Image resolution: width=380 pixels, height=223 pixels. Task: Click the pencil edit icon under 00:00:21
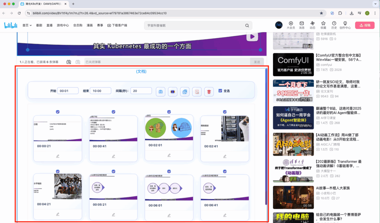click(x=58, y=156)
